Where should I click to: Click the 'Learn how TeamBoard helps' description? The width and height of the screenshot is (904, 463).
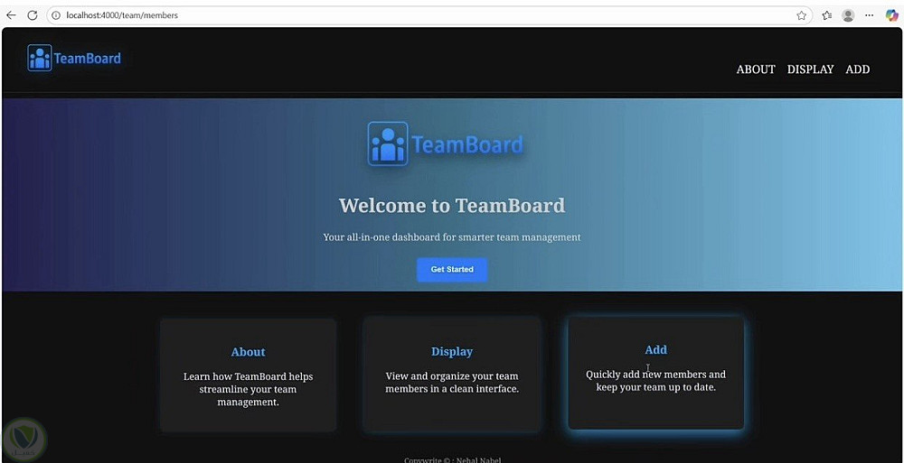pyautogui.click(x=249, y=389)
